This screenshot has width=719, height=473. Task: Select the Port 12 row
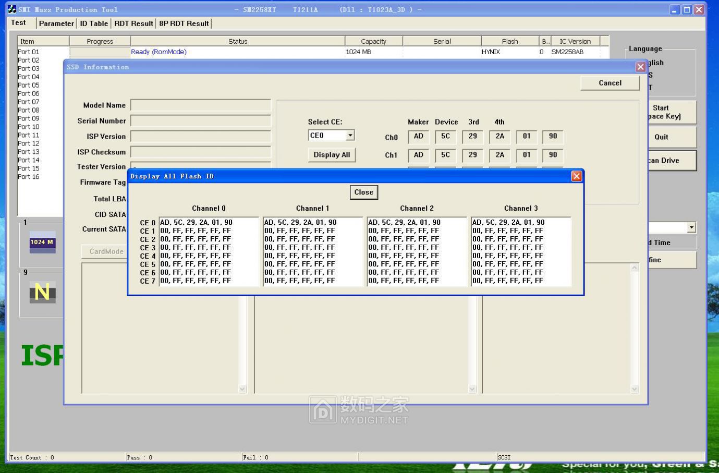coord(29,143)
